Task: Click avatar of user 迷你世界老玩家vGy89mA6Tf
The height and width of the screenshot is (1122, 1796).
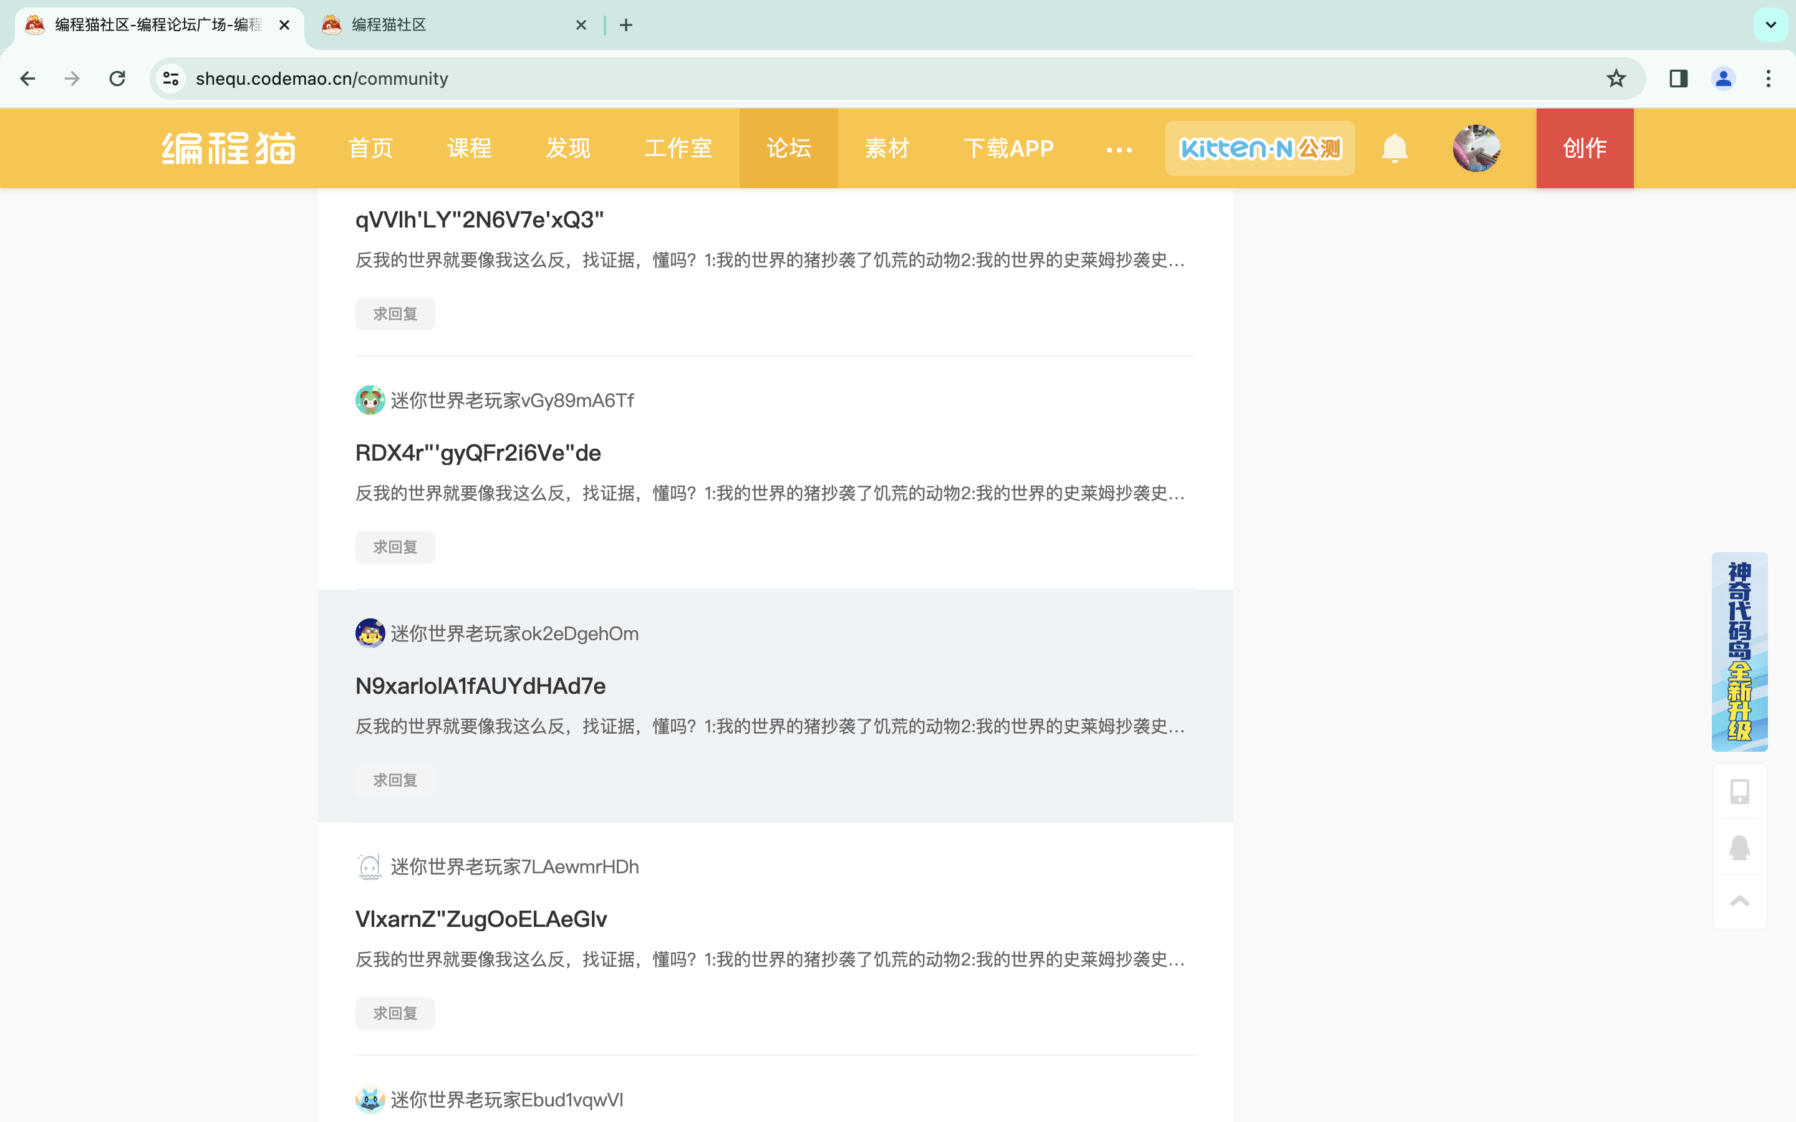Action: [370, 400]
